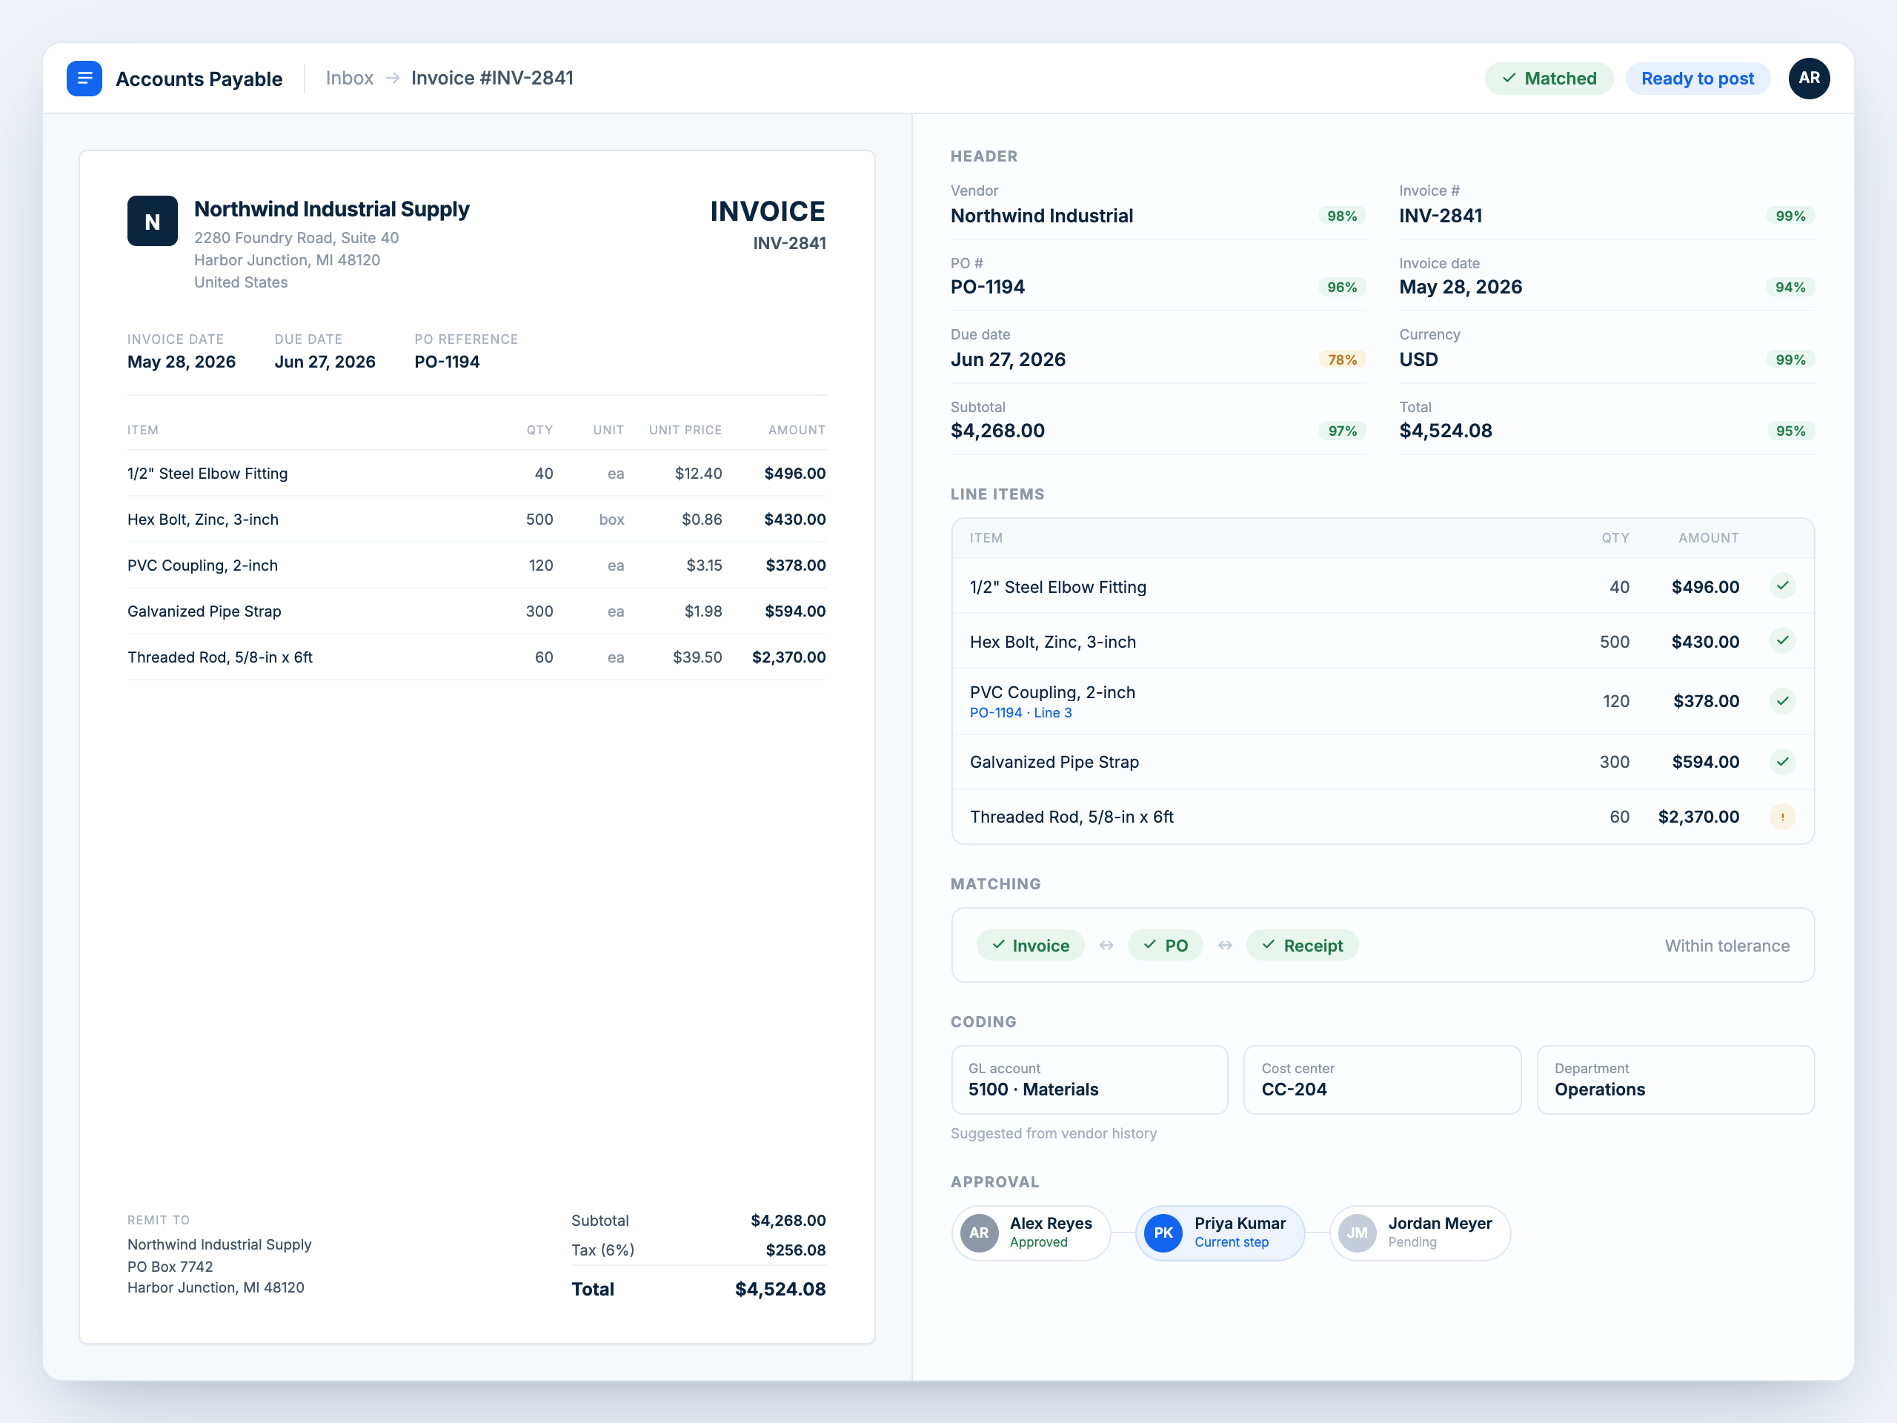
Task: Toggle the Invoice match chip
Action: tap(1030, 945)
